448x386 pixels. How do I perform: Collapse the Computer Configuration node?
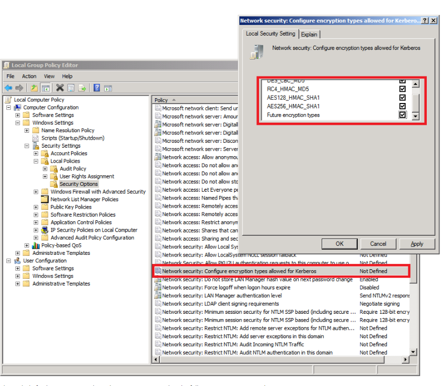tap(8, 107)
